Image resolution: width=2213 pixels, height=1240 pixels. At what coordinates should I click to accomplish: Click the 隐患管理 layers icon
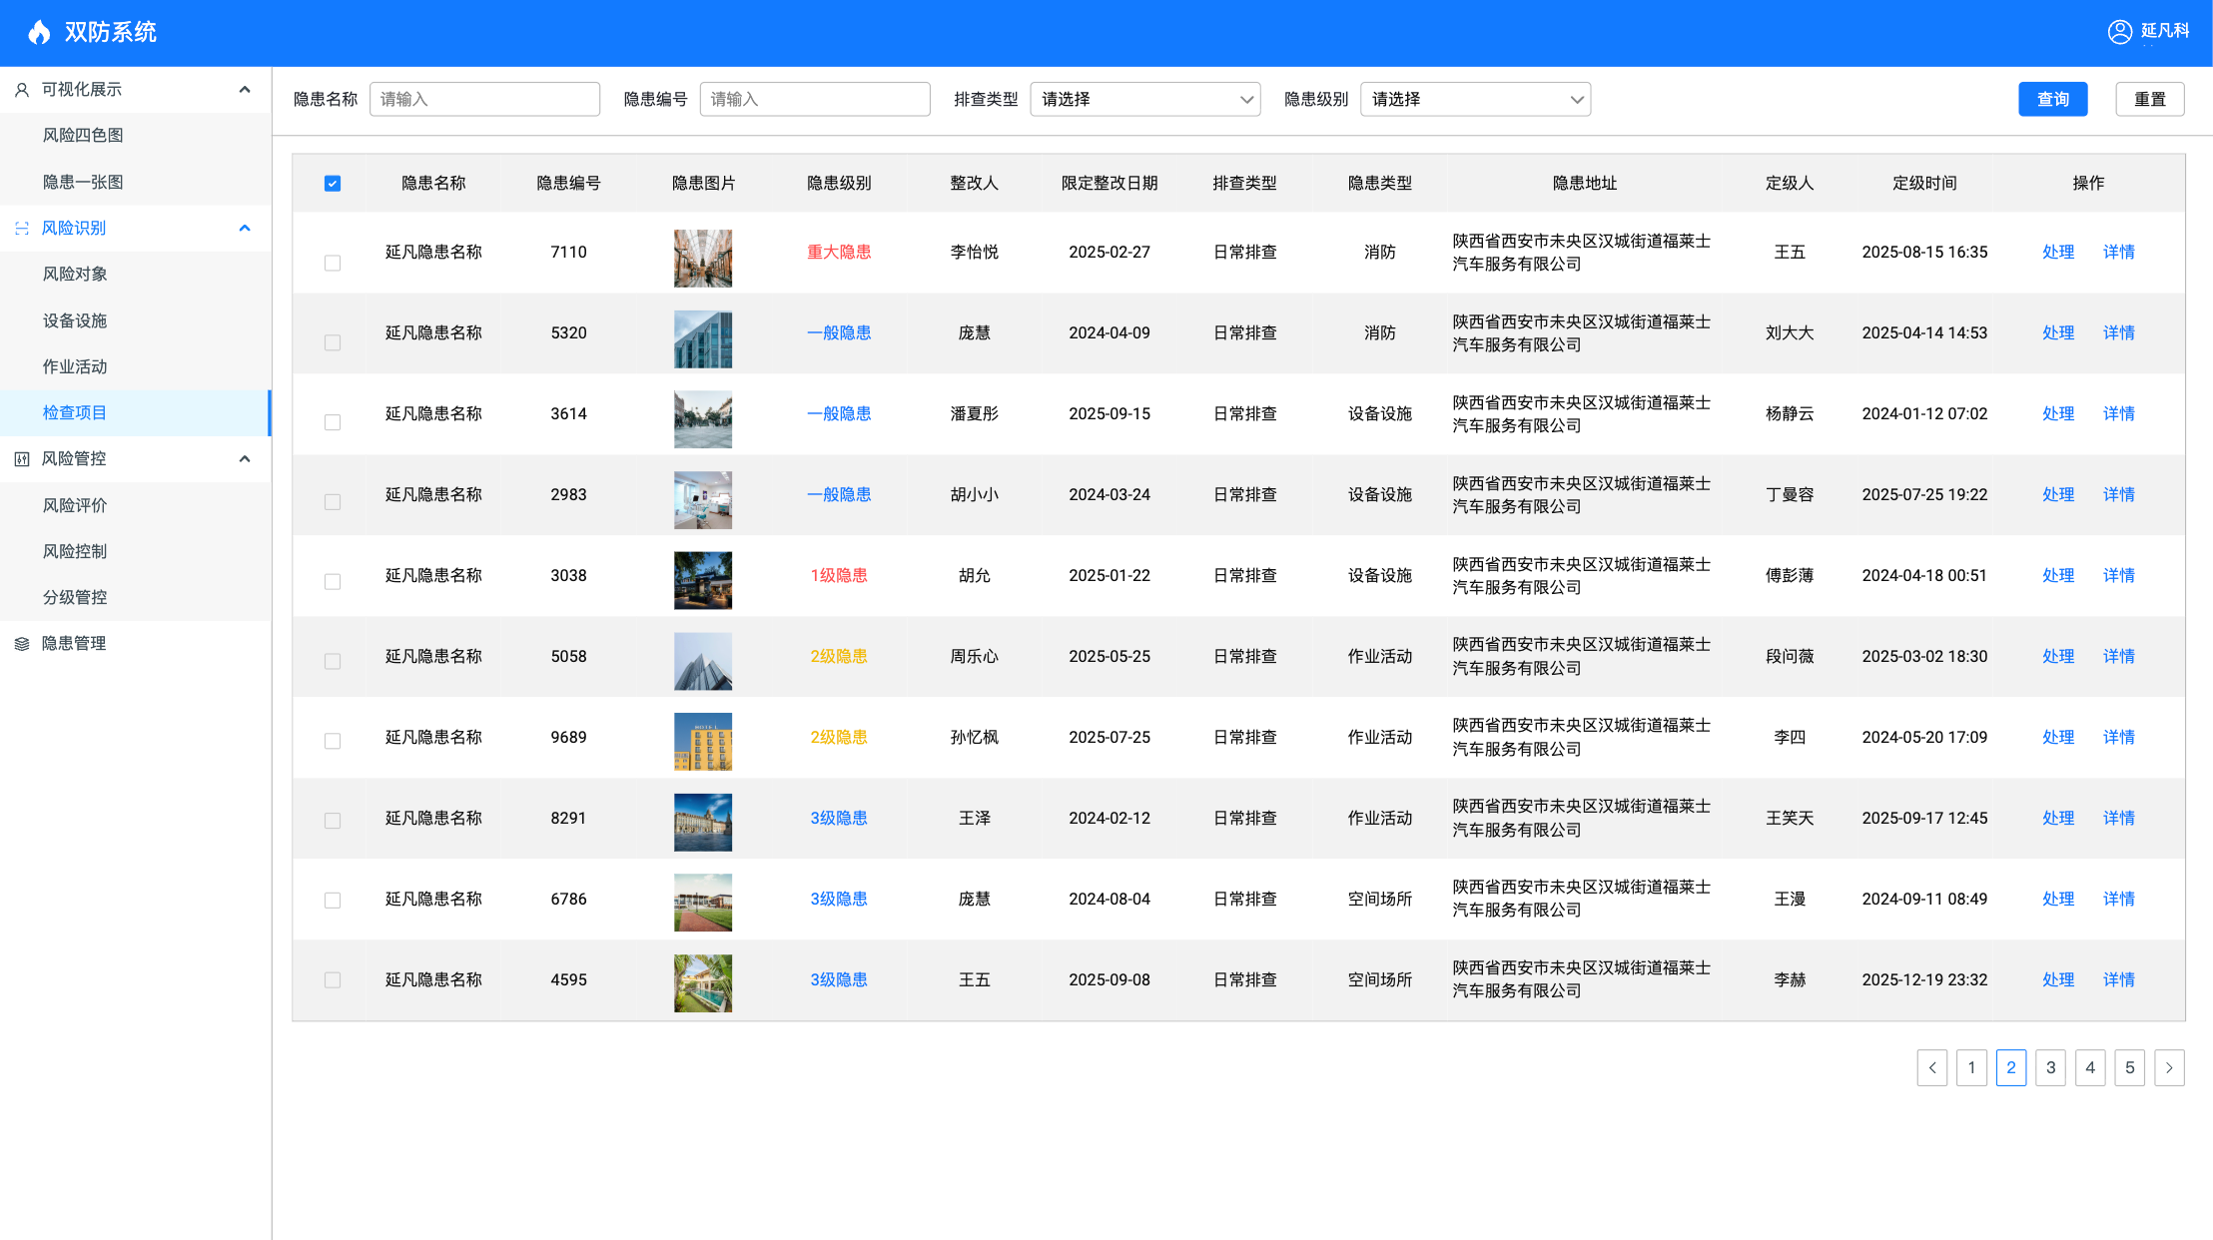pos(22,644)
